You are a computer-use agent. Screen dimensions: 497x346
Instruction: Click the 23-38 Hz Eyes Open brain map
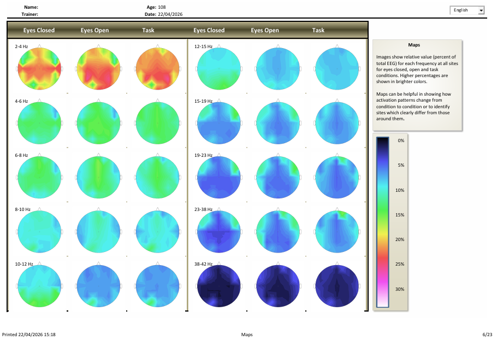point(278,232)
